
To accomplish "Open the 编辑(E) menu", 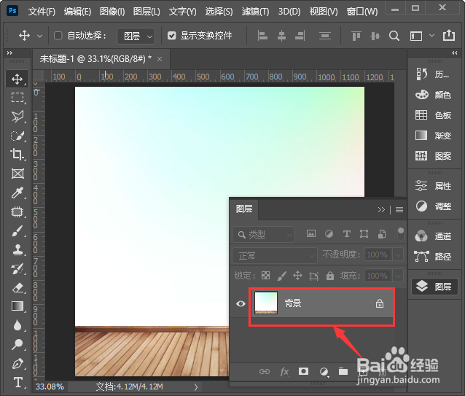I will pos(77,12).
